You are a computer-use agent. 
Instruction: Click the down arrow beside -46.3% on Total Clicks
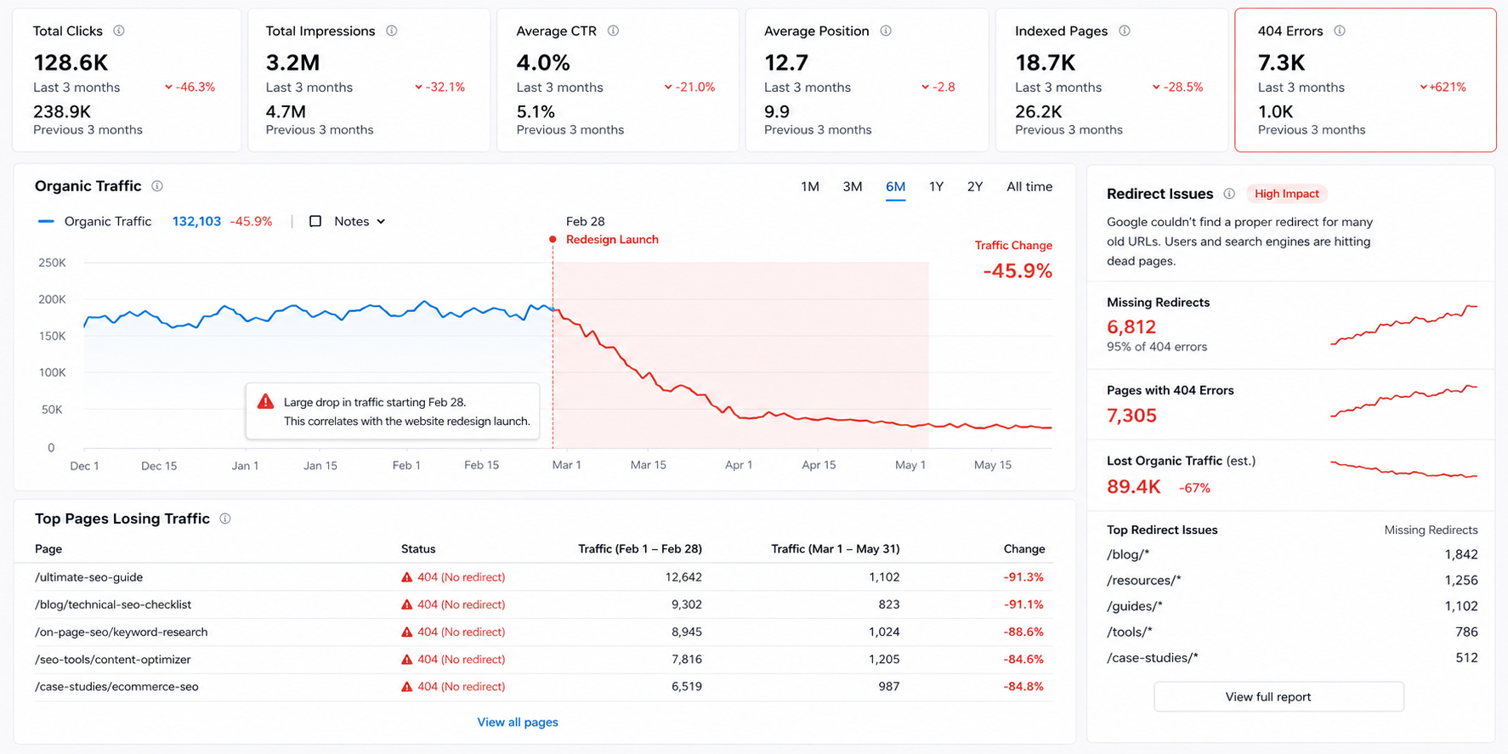168,87
